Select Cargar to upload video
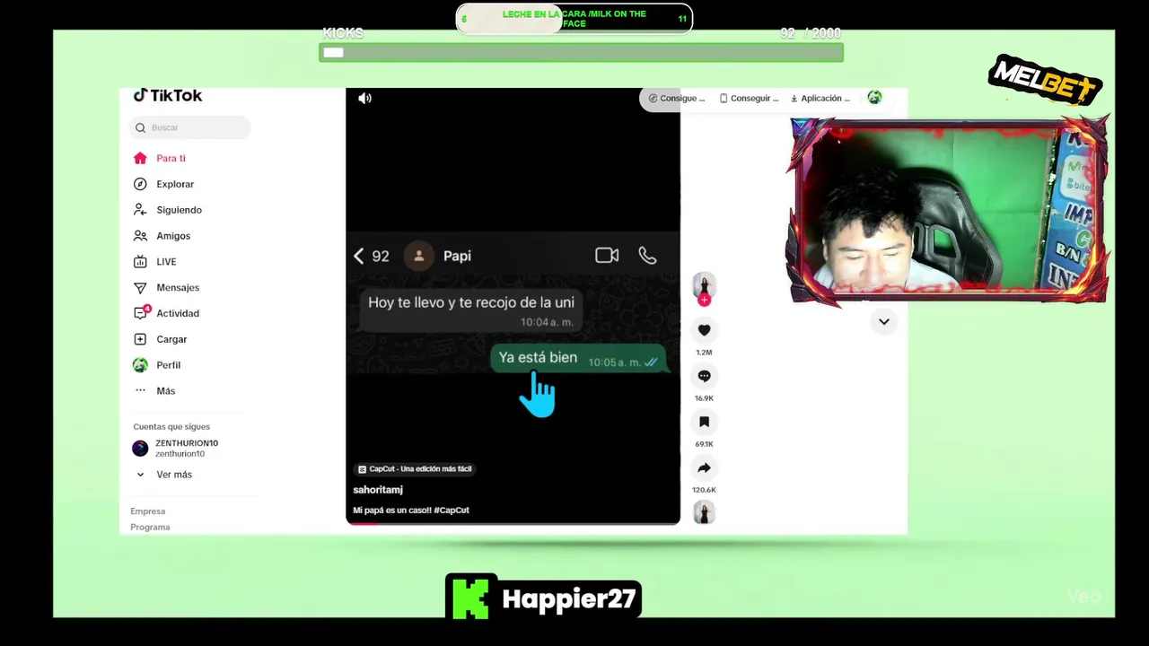The image size is (1149, 646). pos(171,339)
